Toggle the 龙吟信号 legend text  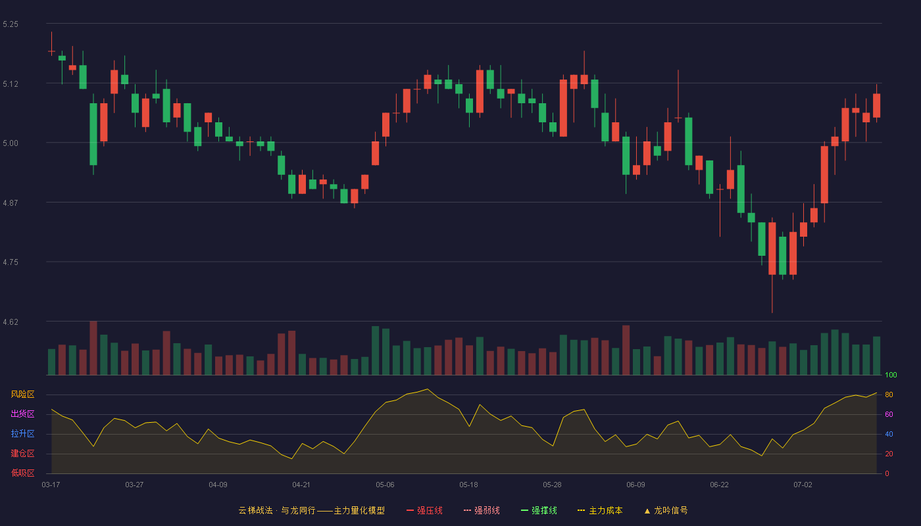point(670,510)
